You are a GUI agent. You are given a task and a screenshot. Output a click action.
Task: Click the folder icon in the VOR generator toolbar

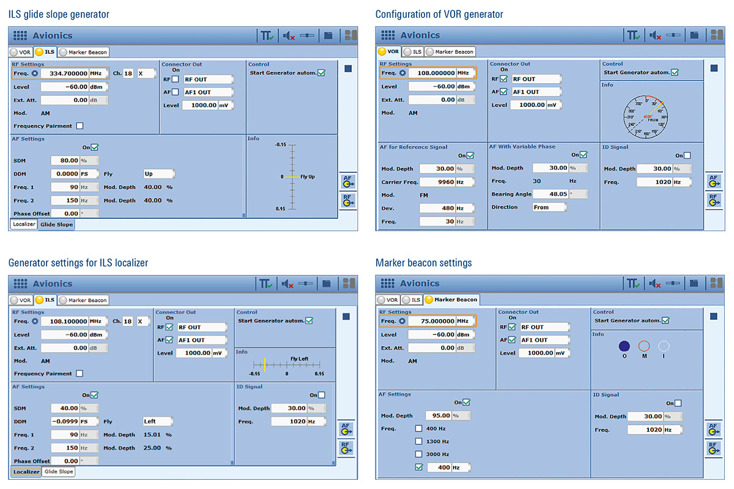[694, 35]
